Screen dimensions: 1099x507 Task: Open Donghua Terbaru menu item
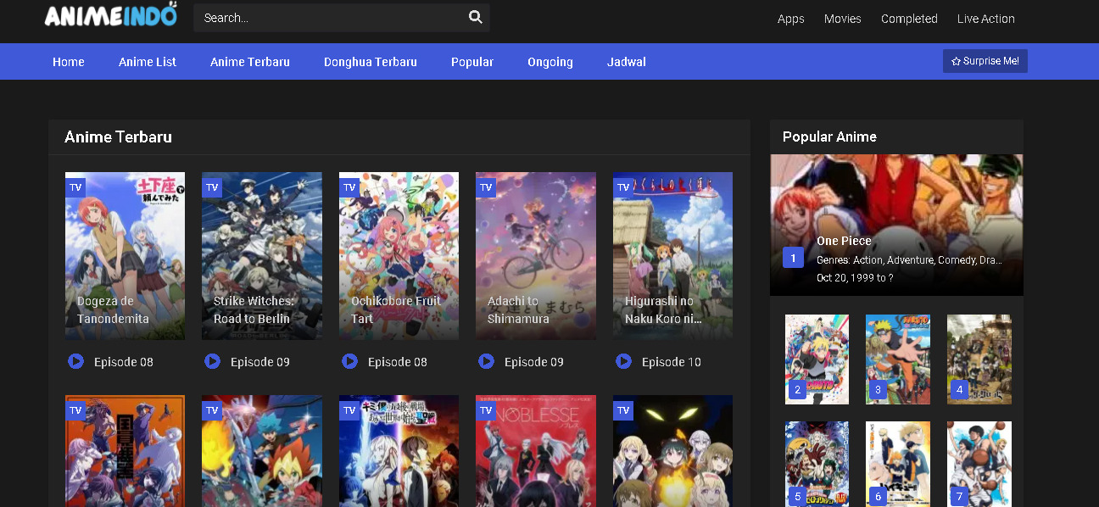tap(371, 62)
